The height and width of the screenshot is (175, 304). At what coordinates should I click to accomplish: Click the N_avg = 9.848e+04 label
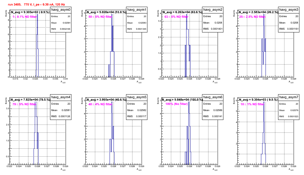182,100
